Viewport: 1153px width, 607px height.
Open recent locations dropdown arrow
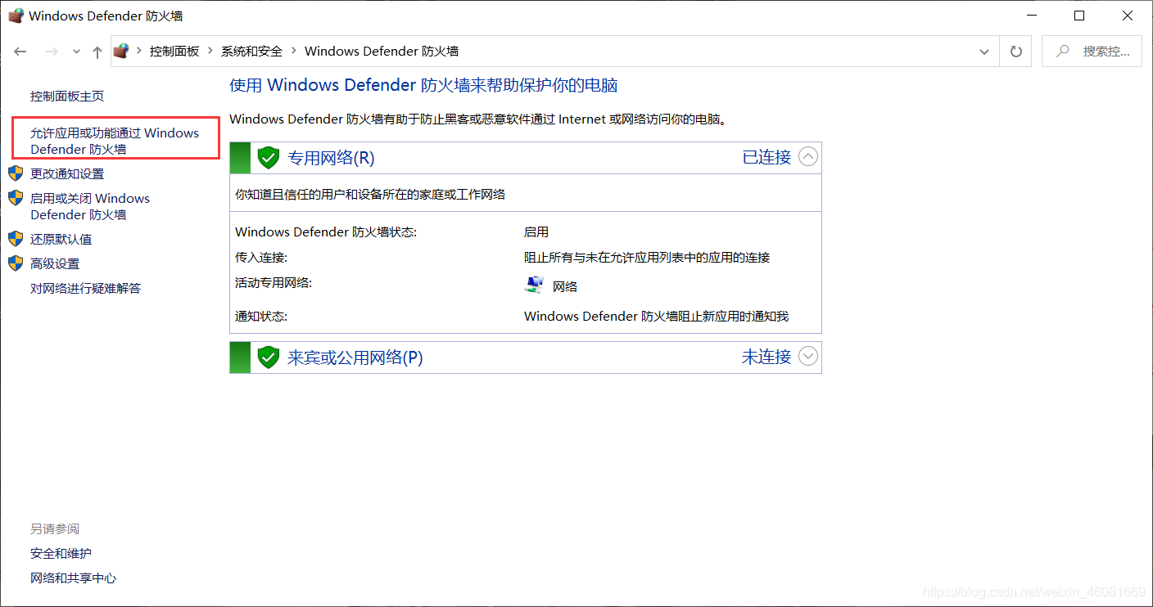click(76, 52)
